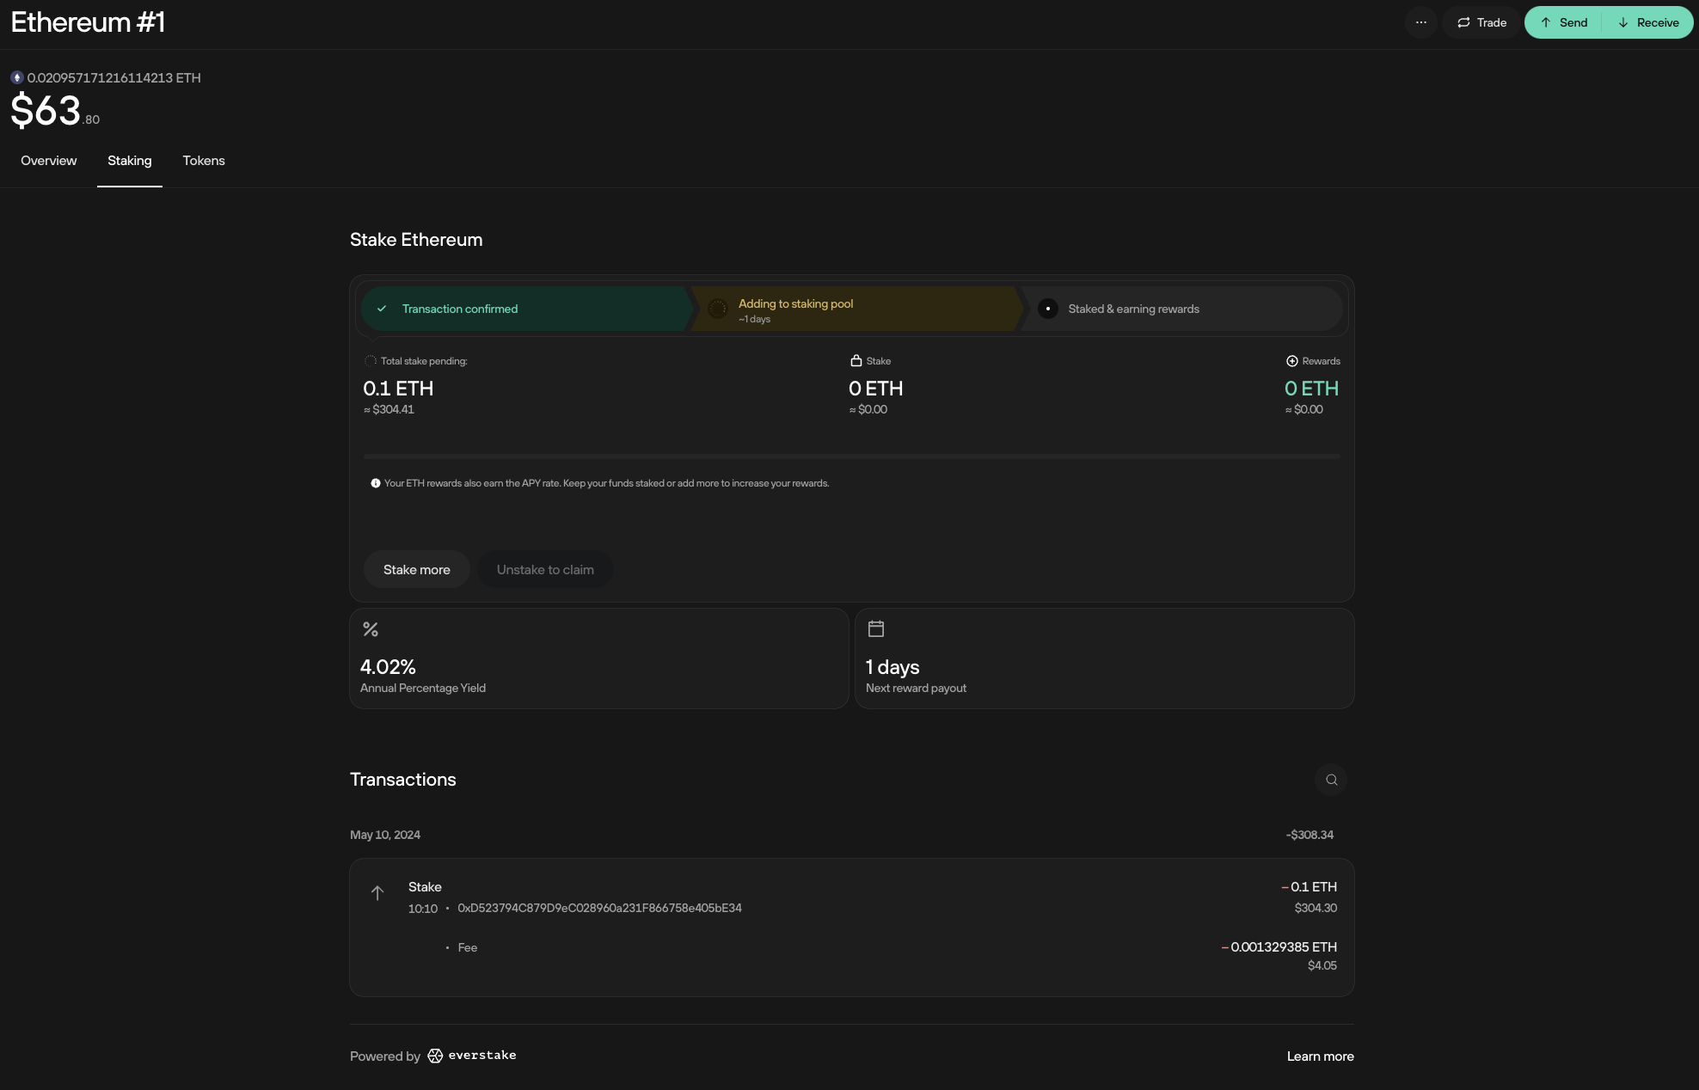
Task: Open the Tokens tab
Action: click(204, 161)
